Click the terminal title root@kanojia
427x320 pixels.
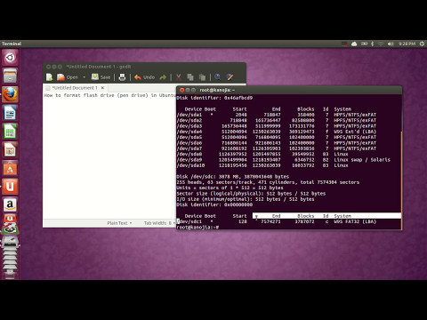pos(217,90)
